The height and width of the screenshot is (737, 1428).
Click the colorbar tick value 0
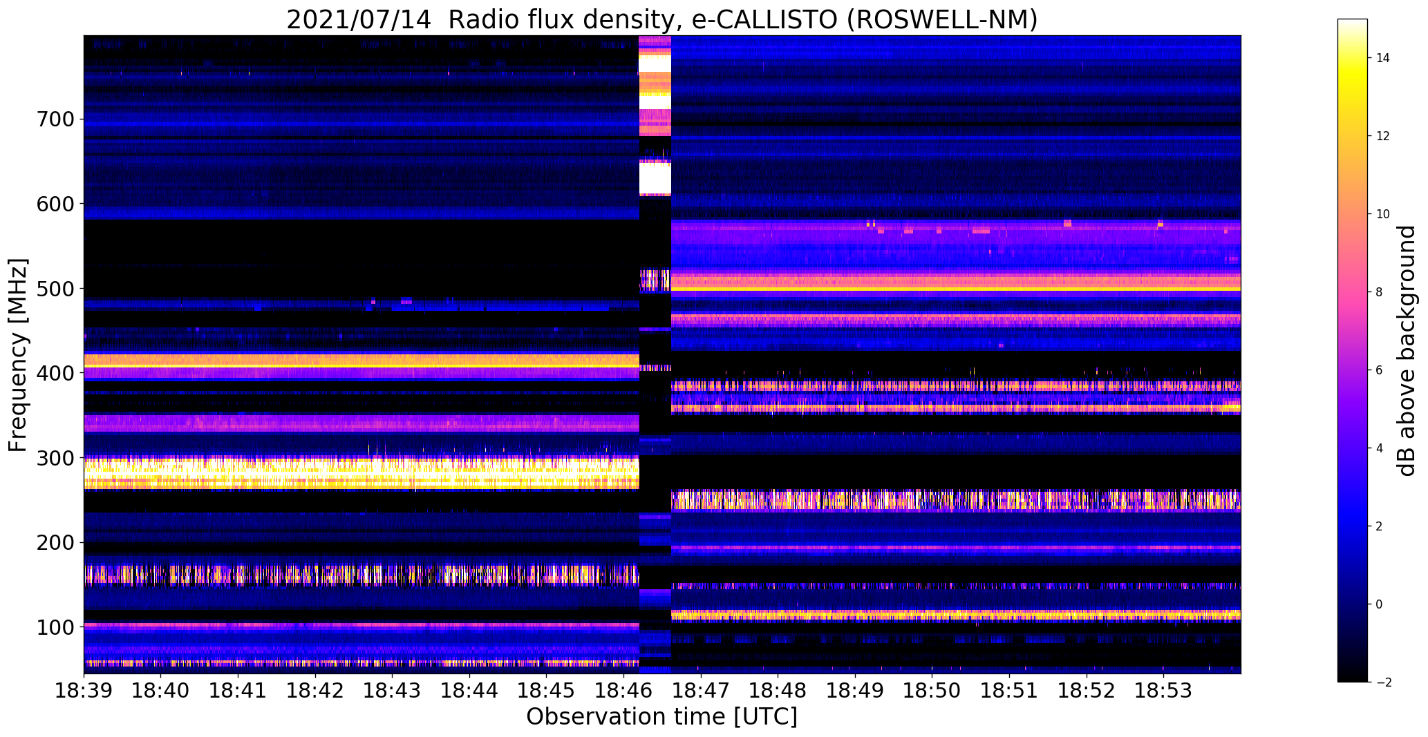coord(1380,604)
